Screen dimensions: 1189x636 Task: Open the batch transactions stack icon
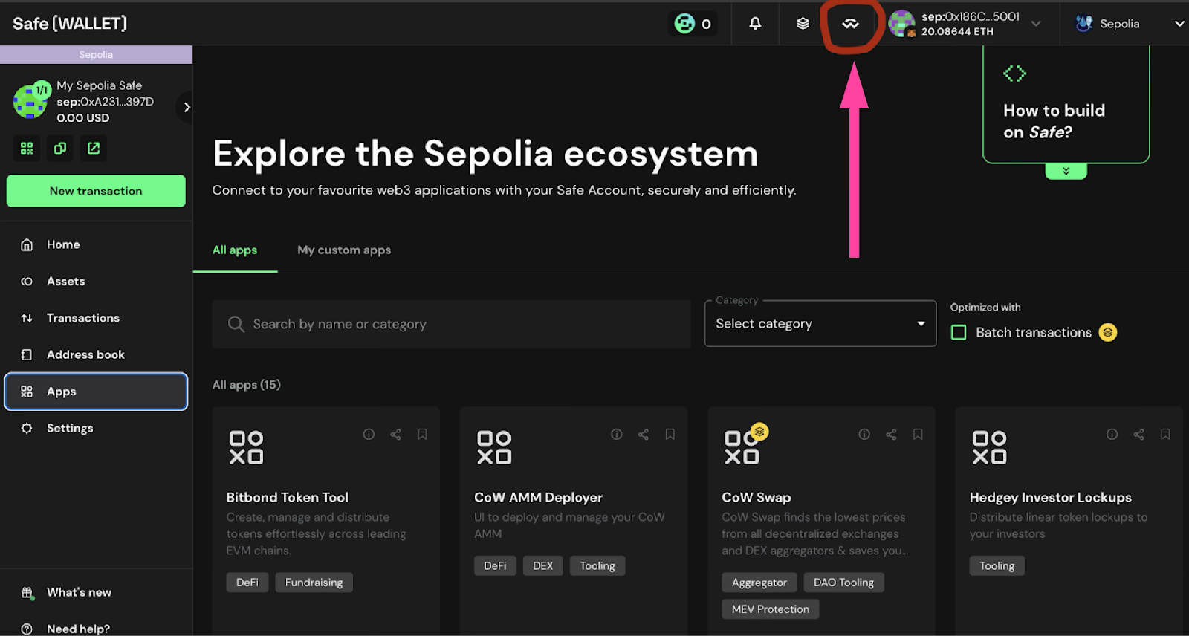803,24
